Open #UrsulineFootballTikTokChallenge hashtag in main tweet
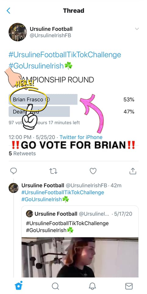Viewport: 147px width, 294px height. pyautogui.click(x=65, y=55)
